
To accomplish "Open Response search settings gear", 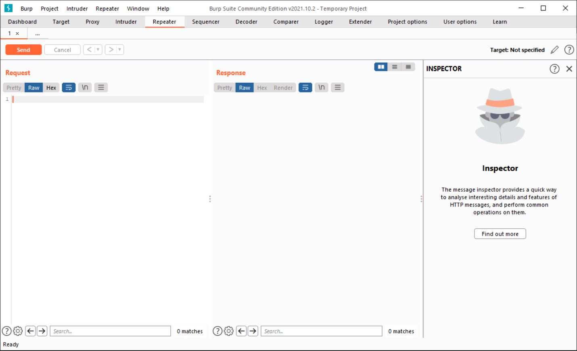I will 229,331.
